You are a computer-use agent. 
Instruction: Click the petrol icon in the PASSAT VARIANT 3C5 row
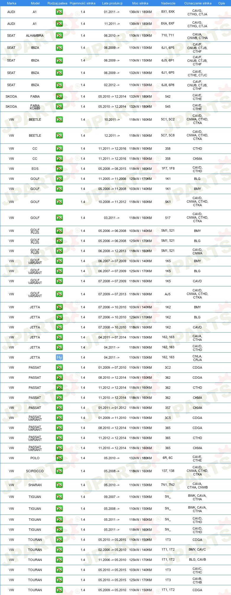[59, 418]
